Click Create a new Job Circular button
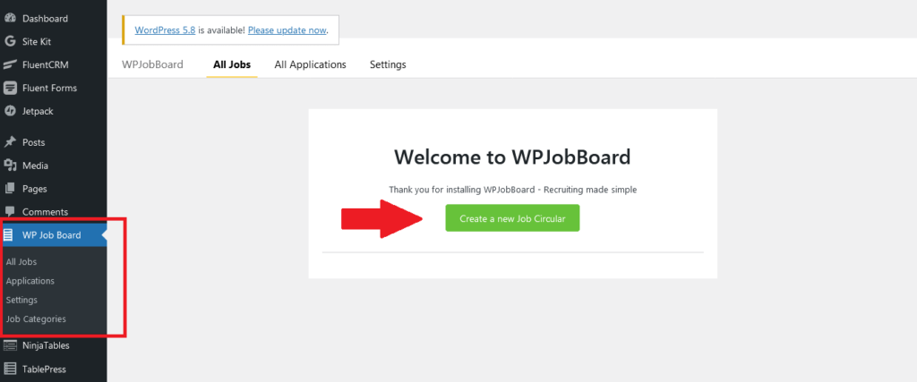 coord(512,218)
